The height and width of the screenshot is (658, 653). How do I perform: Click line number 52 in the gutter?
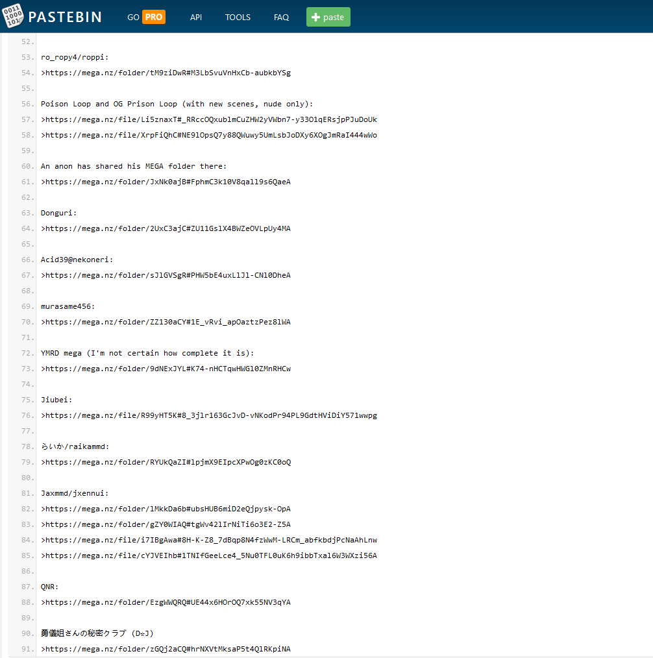pos(28,42)
